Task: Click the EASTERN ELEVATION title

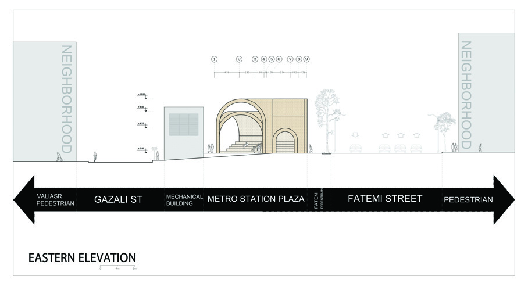Action: coord(82,258)
